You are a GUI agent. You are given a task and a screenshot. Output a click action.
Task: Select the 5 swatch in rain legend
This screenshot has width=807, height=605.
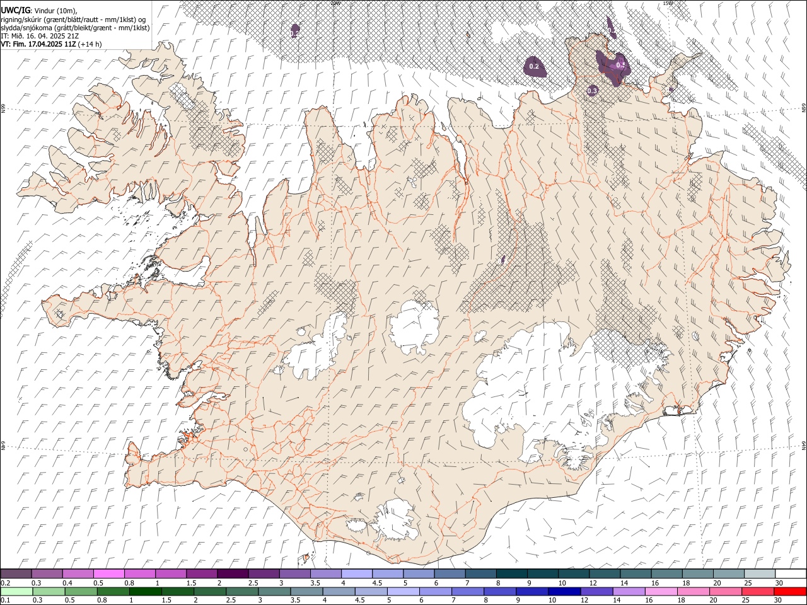(403, 592)
